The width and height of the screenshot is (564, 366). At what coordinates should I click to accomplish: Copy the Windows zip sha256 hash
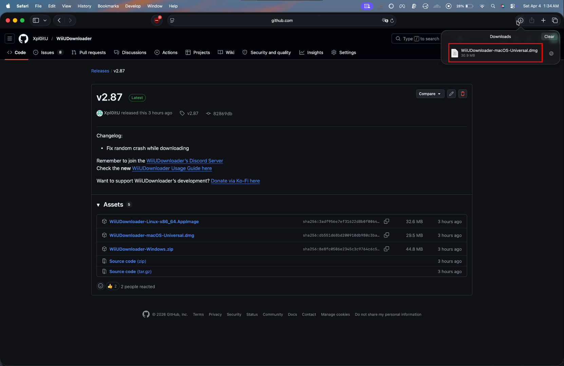tap(386, 249)
